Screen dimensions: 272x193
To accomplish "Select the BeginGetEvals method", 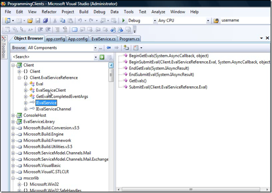I will tap(169, 56).
